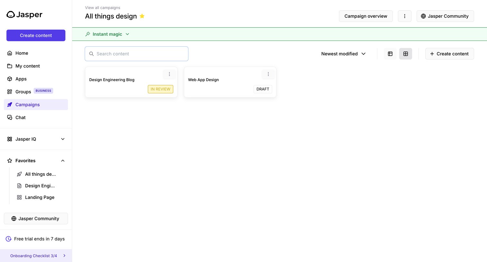Click the My content folder icon
The image size is (487, 262).
click(x=10, y=66)
